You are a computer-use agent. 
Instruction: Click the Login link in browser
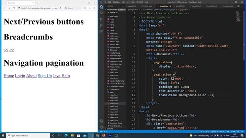click(20, 76)
